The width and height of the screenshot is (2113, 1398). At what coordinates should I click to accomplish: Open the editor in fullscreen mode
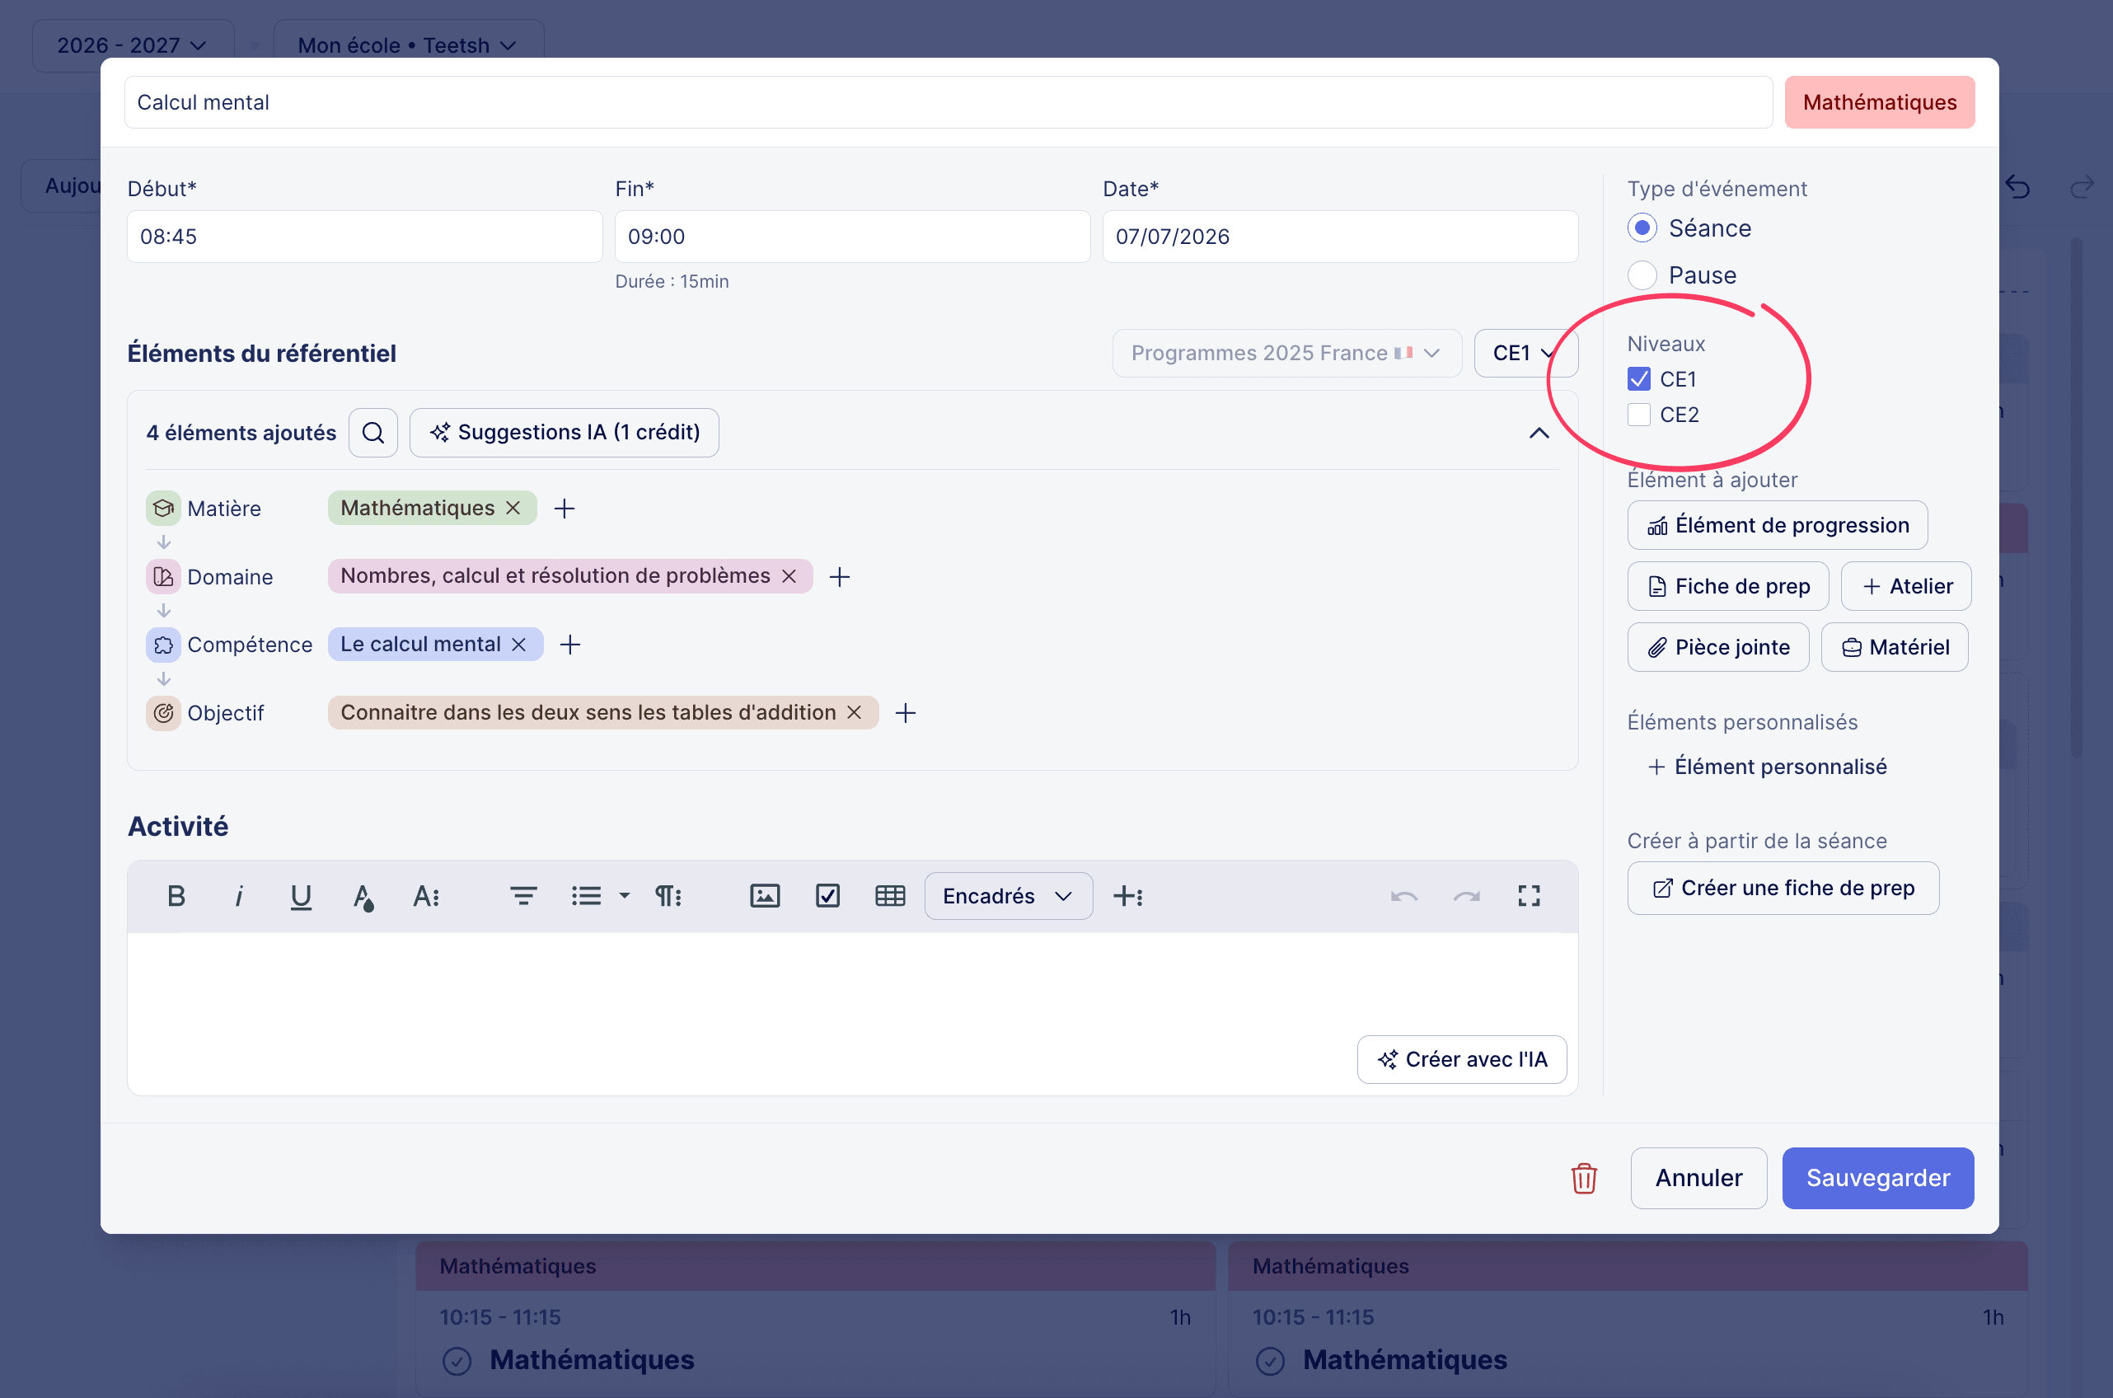click(x=1529, y=896)
